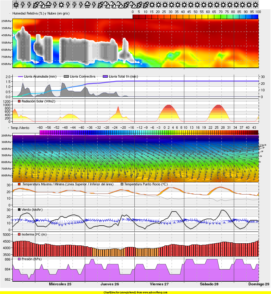Click the Radiación Solar (W/m2) legend text
This screenshot has height=294, width=271.
click(x=38, y=101)
